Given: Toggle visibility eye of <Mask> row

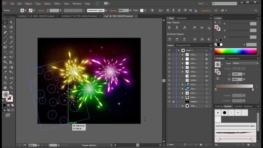Looking at the screenshot, I should point(169,102).
